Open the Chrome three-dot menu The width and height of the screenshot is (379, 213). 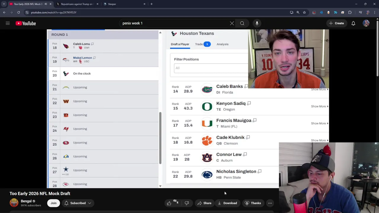click(x=375, y=12)
